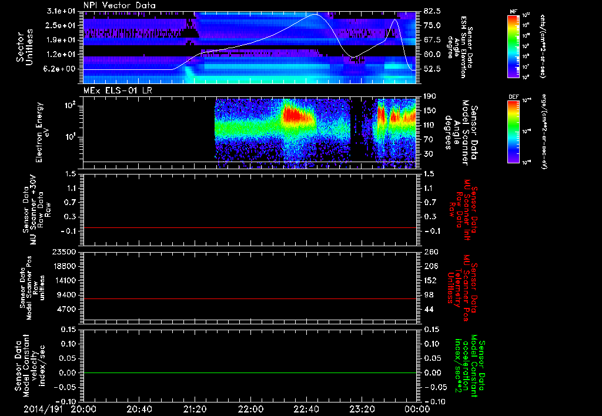Viewport: 602px width, 416px height.
Task: Click the '52.5' sun elevation tick value
Action: (x=432, y=69)
